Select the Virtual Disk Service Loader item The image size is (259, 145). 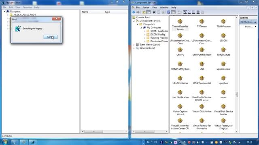click(x=223, y=110)
